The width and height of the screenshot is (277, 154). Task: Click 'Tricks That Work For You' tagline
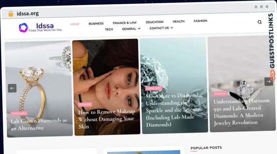click(x=45, y=30)
